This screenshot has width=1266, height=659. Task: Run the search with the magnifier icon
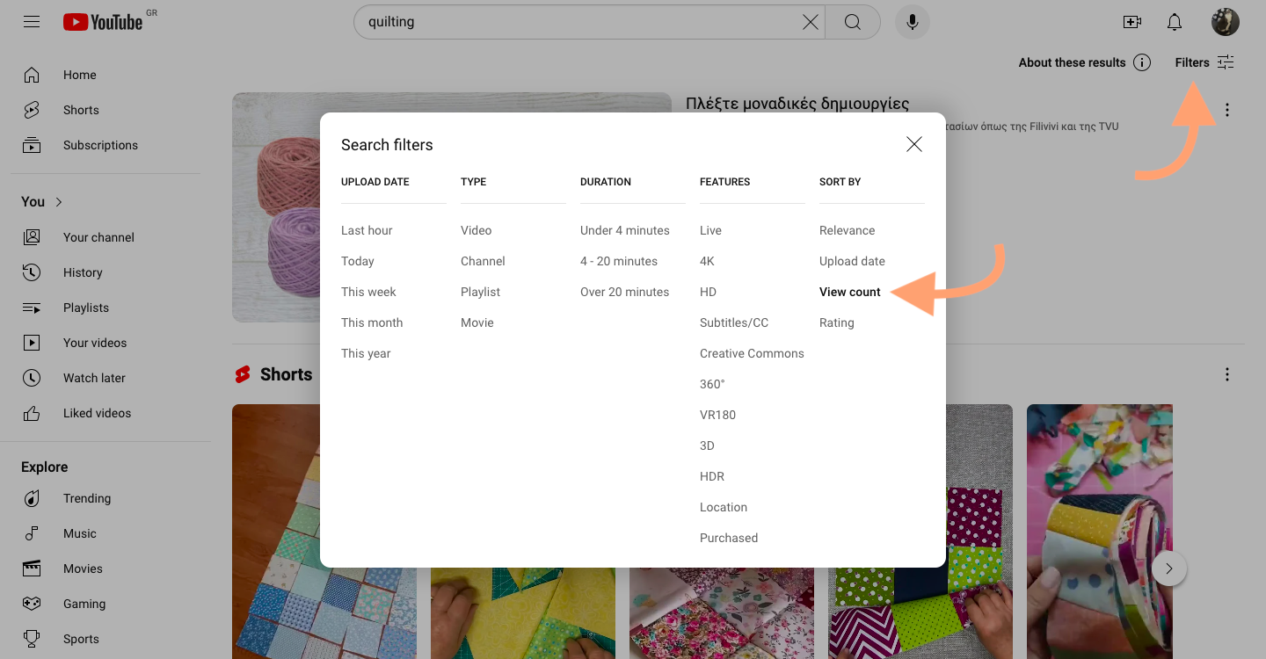point(852,21)
